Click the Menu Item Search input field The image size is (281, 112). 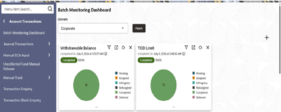(28, 9)
